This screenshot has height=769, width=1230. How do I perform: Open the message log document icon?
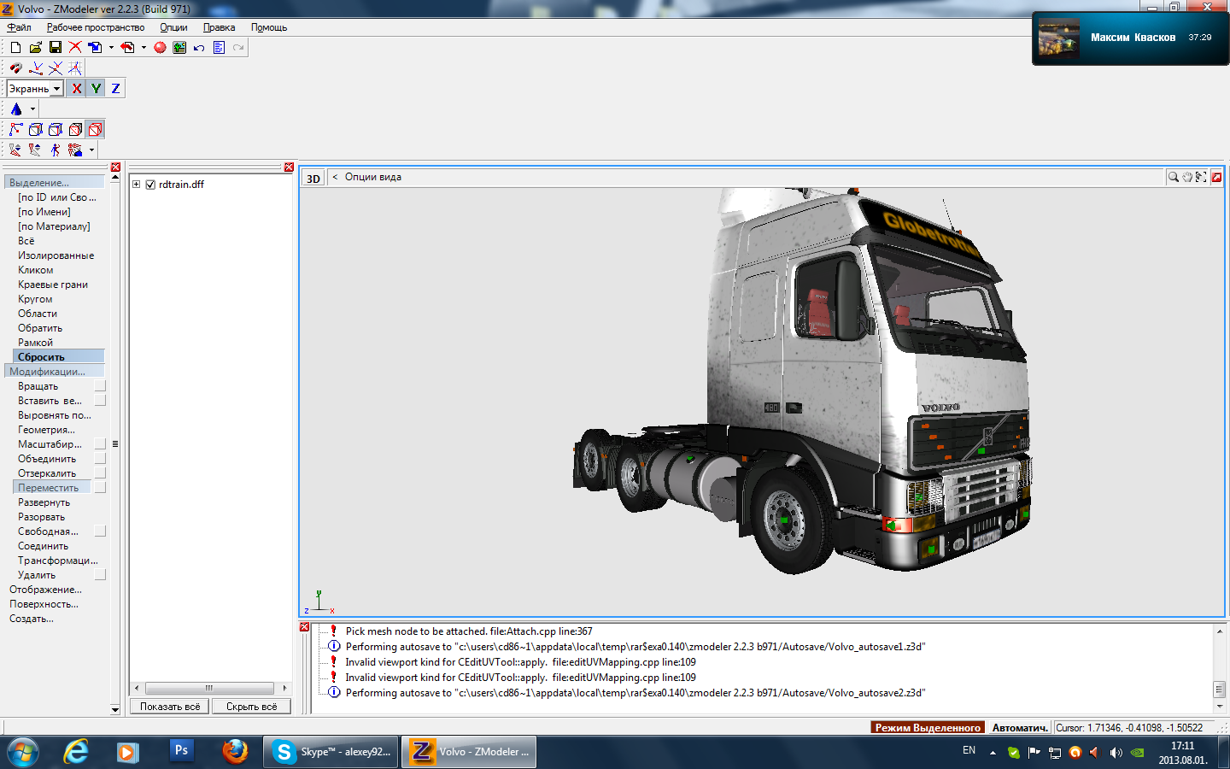tap(219, 48)
